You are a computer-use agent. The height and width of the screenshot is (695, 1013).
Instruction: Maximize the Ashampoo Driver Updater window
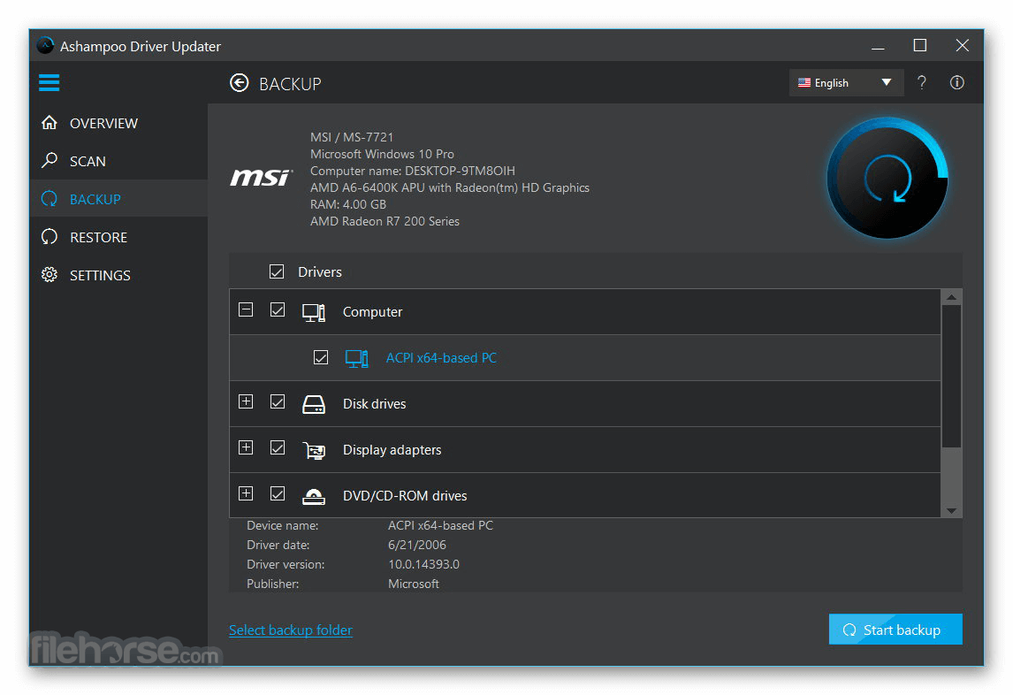(920, 45)
